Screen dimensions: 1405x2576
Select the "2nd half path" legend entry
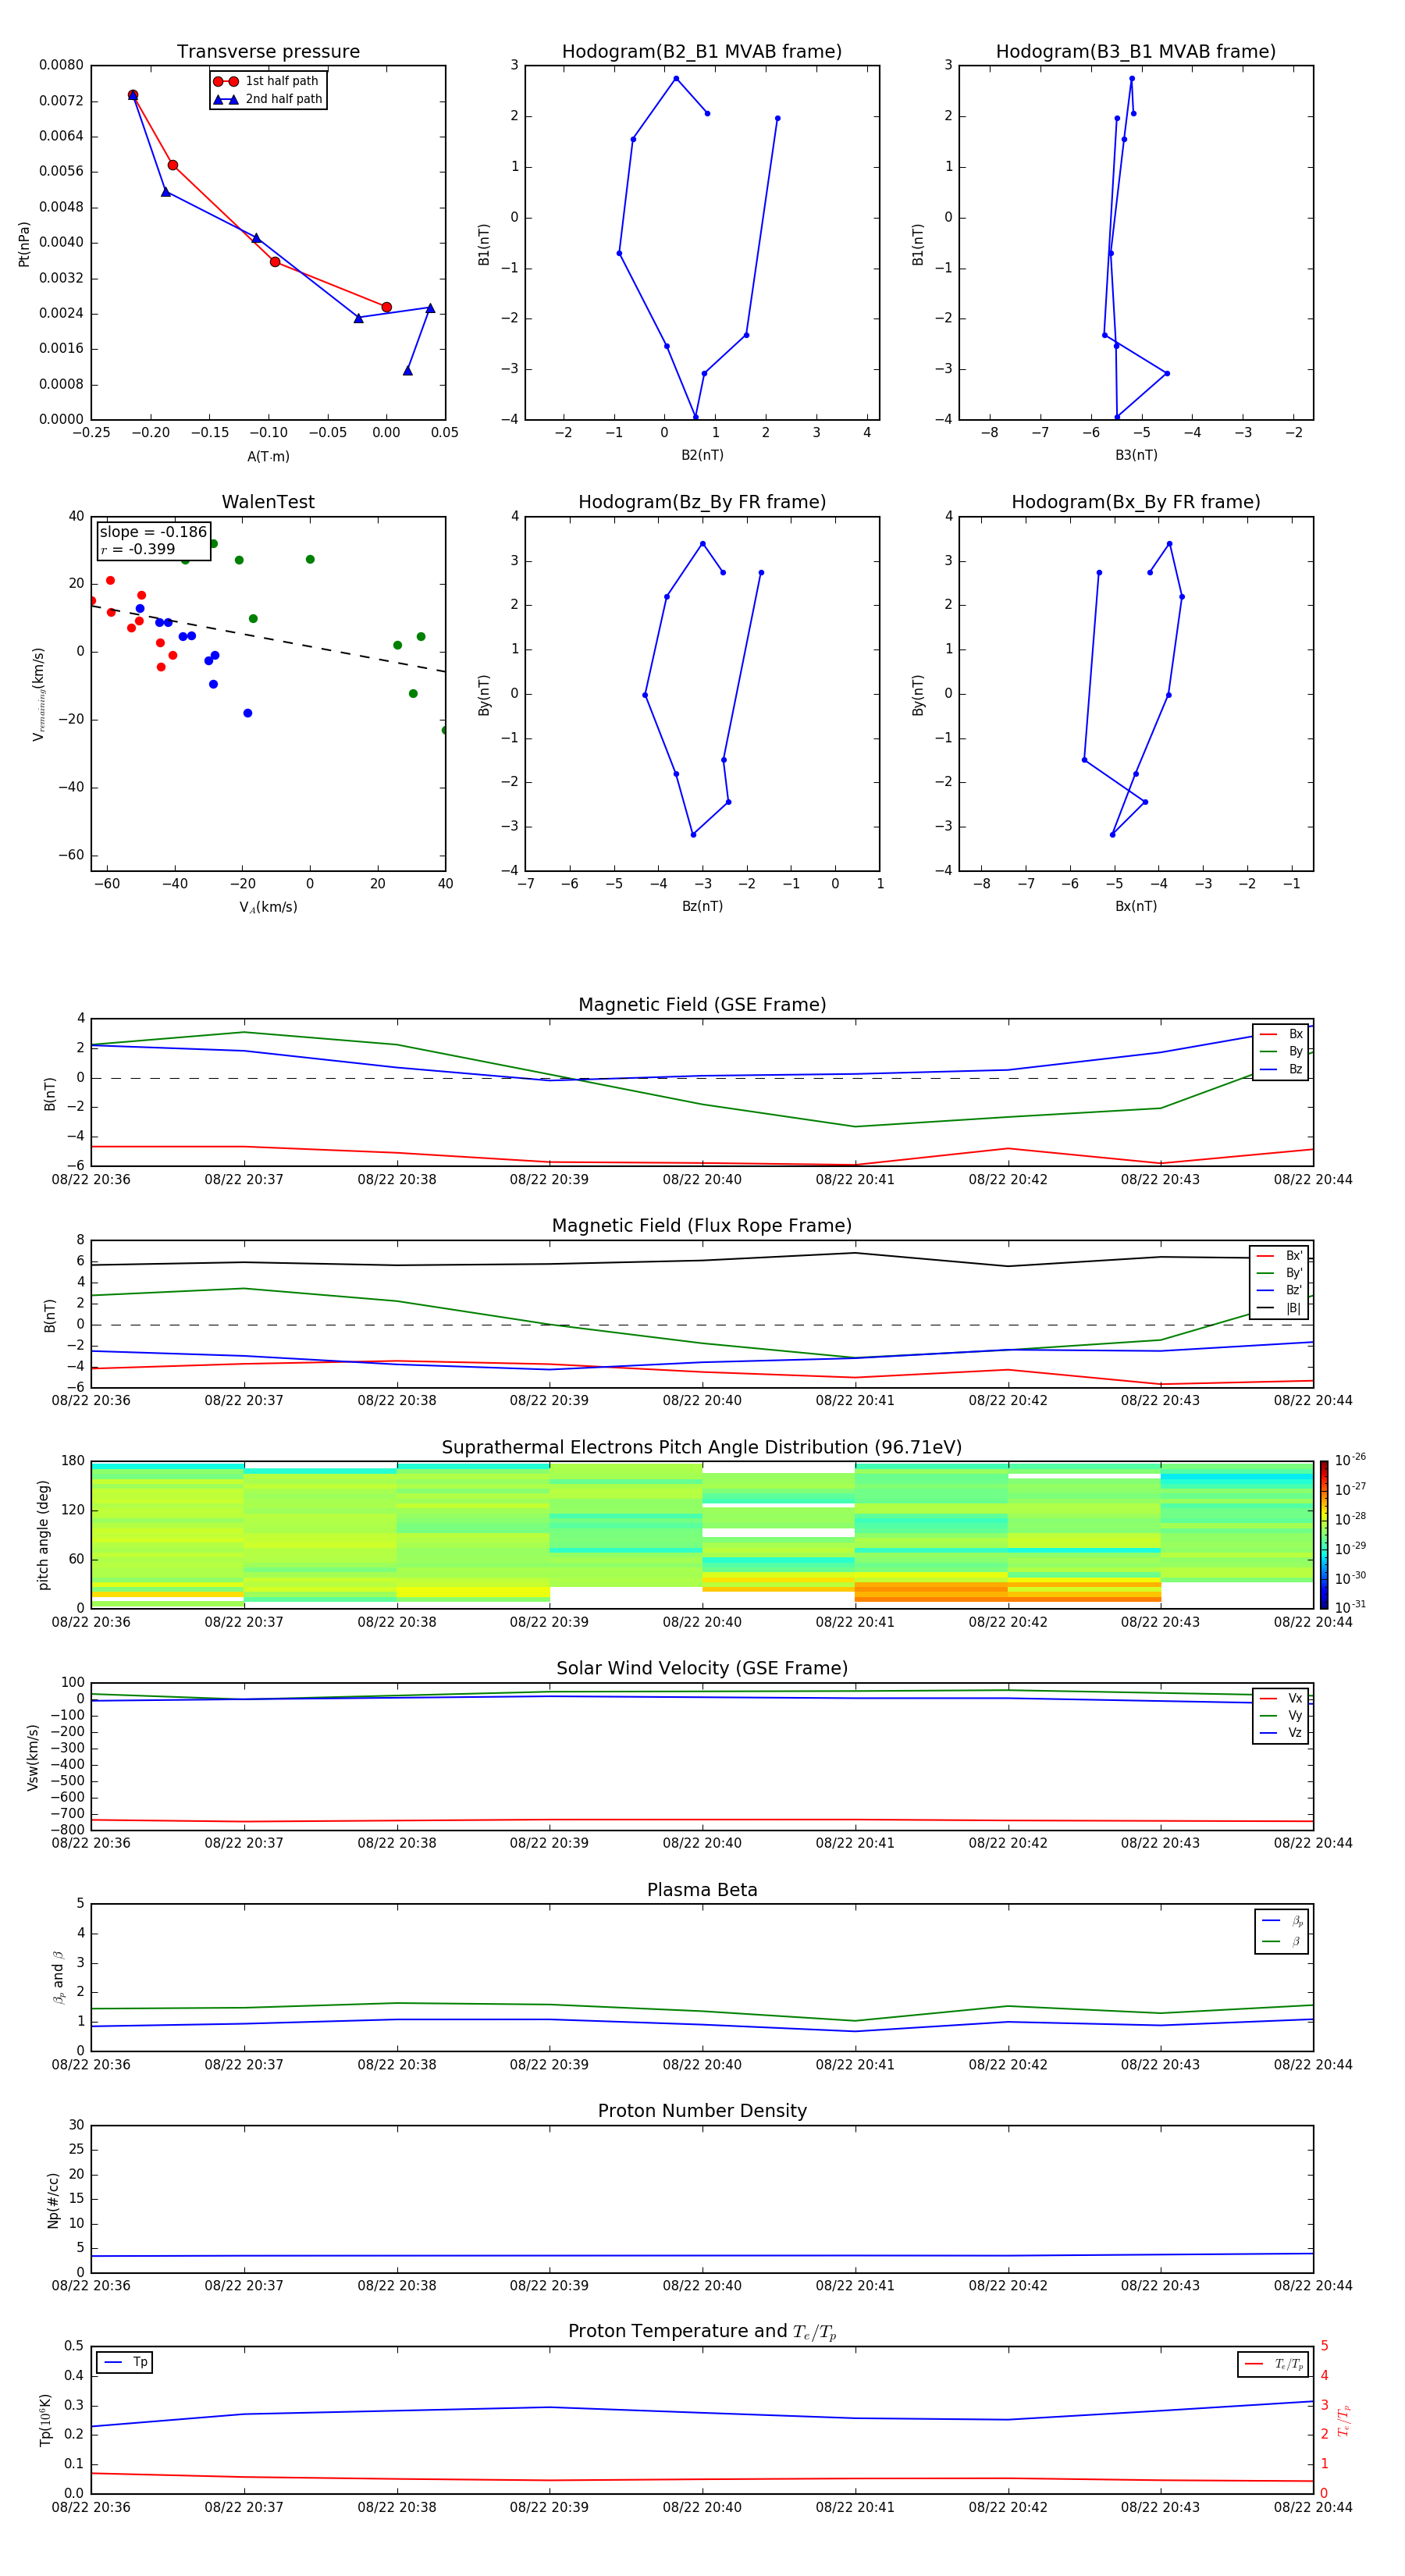pos(268,99)
